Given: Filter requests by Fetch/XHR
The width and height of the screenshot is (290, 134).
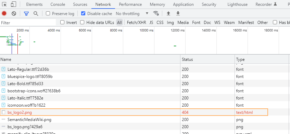Looking at the screenshot, I should (x=137, y=23).
